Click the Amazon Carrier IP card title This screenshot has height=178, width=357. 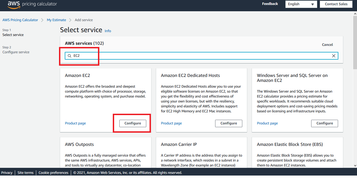(x=179, y=144)
